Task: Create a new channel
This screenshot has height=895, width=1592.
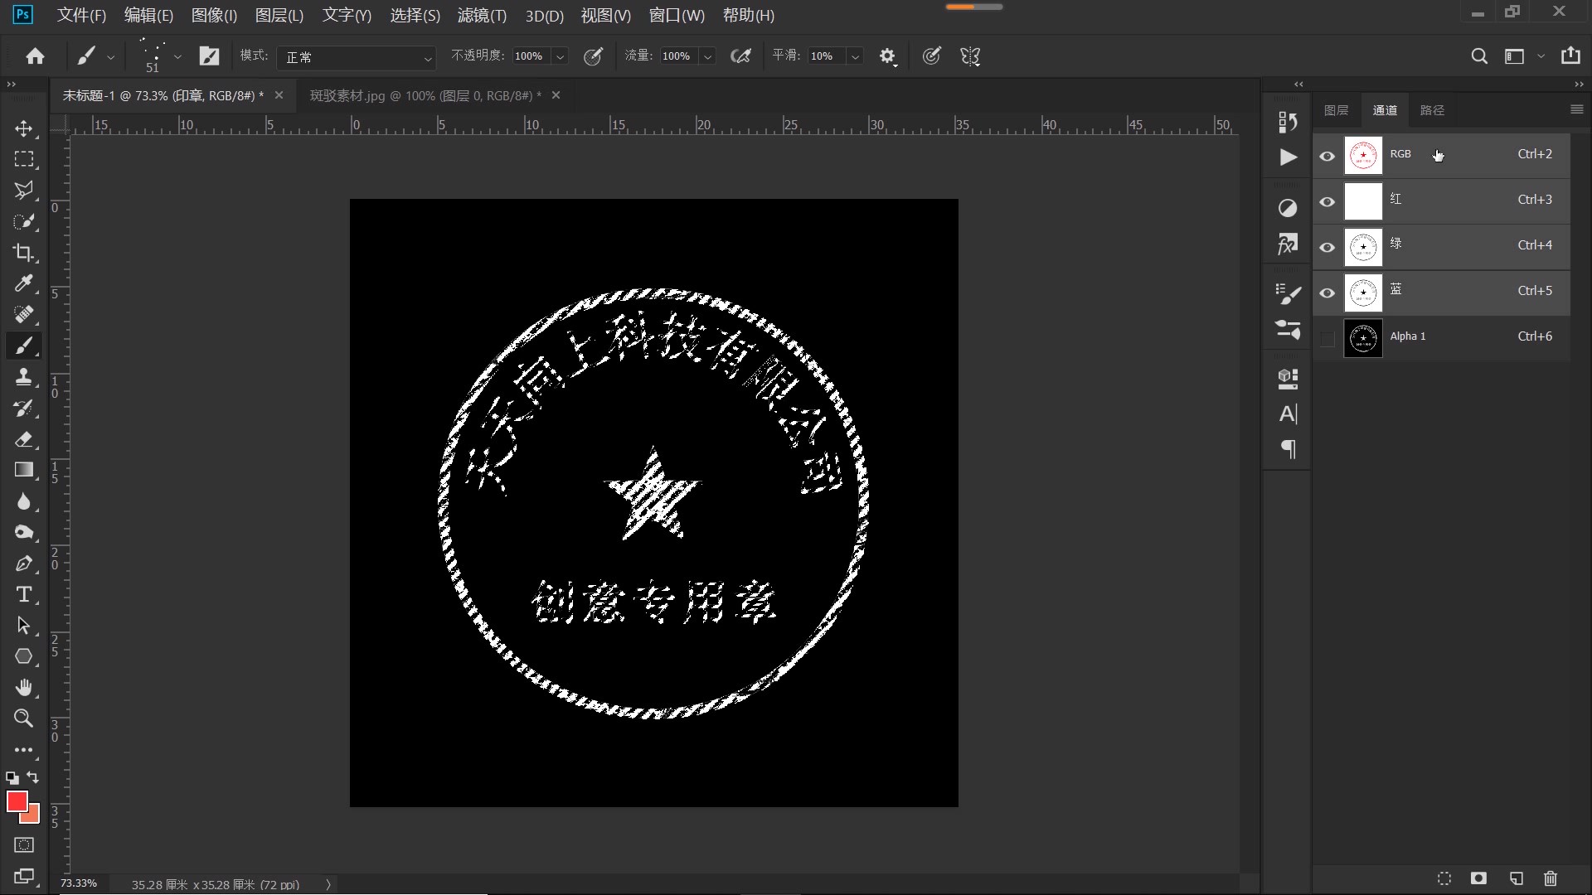Action: click(1516, 878)
